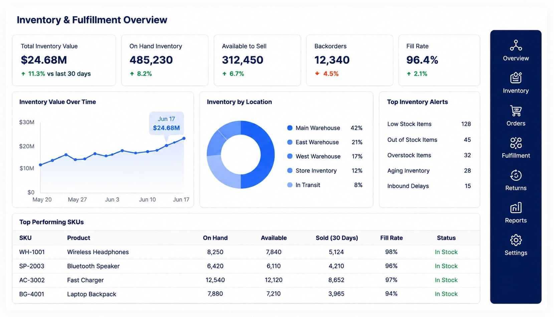Screen dimensions: 554x317
Task: Go to the Inventory sidebar label
Action: pos(516,91)
